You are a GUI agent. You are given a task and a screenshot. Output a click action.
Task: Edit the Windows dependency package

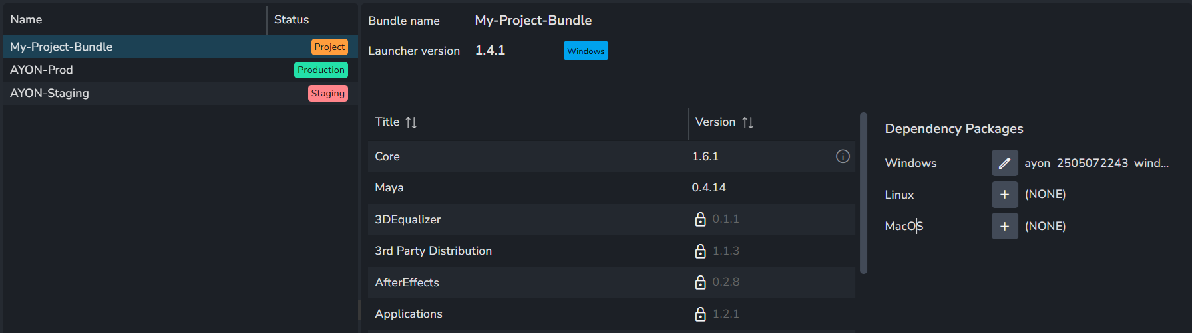[1004, 163]
